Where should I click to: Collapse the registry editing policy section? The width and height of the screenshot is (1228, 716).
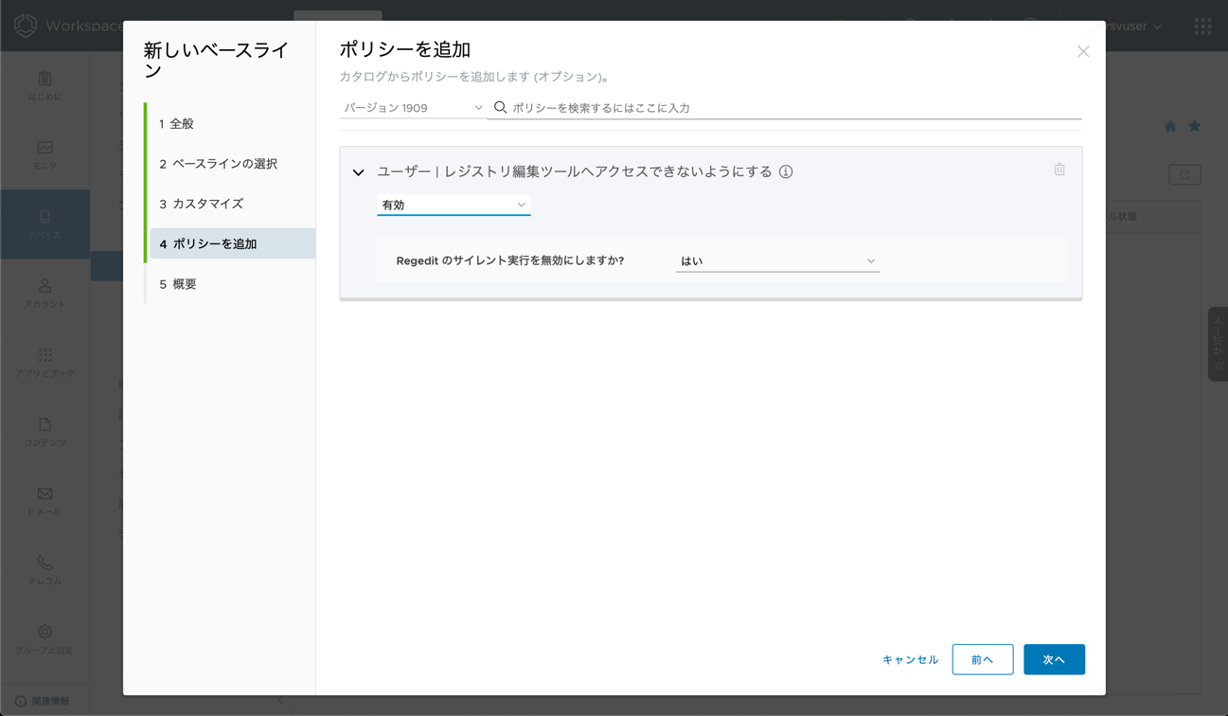tap(358, 172)
